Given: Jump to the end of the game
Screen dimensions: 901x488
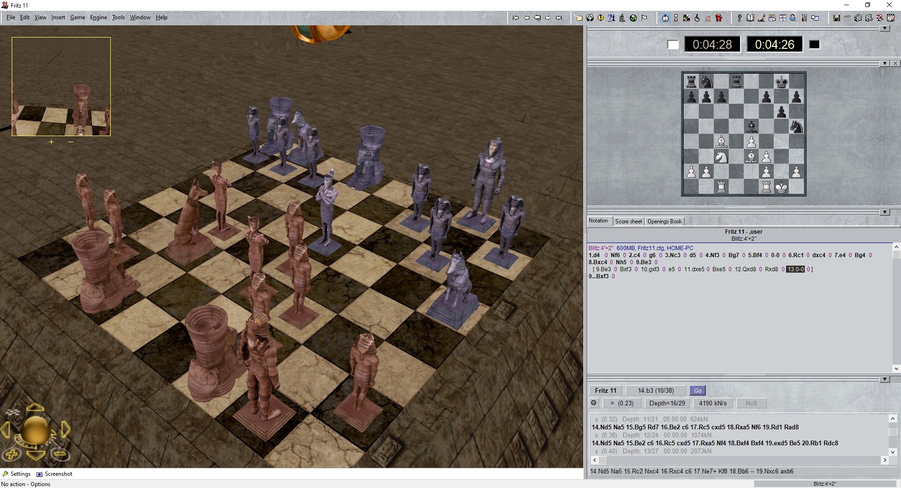Looking at the screenshot, I should 559,18.
